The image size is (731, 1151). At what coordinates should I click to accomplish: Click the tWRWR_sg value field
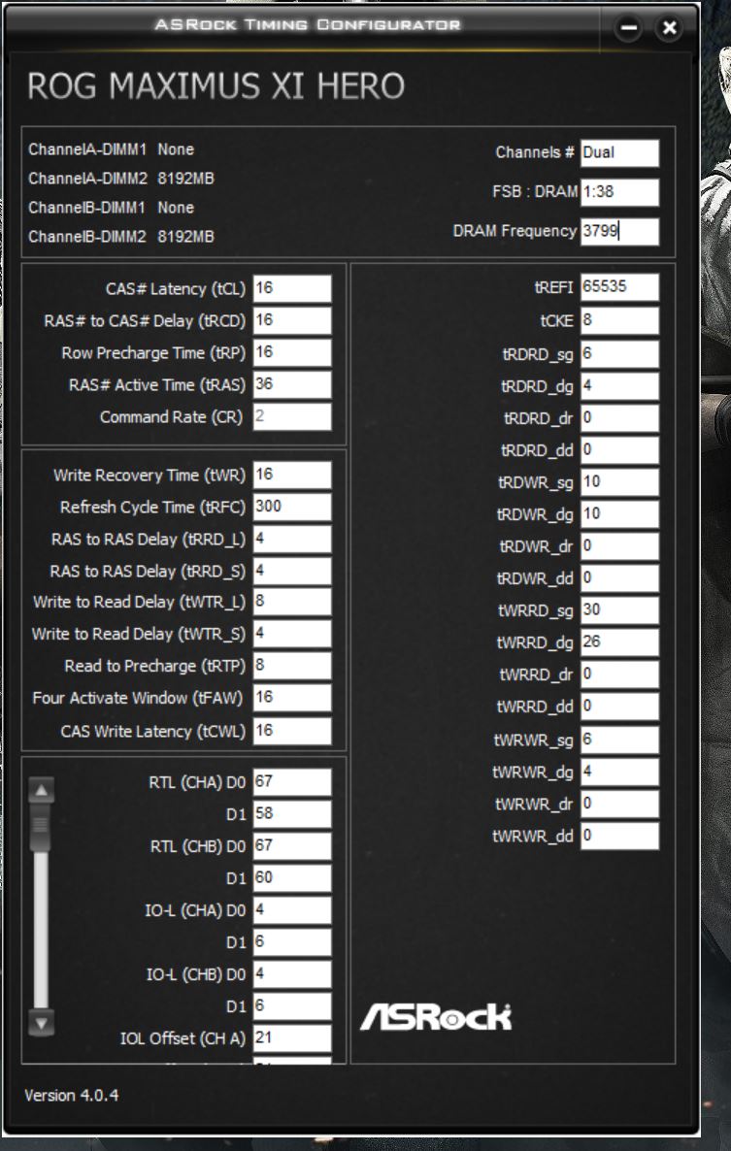click(x=619, y=740)
